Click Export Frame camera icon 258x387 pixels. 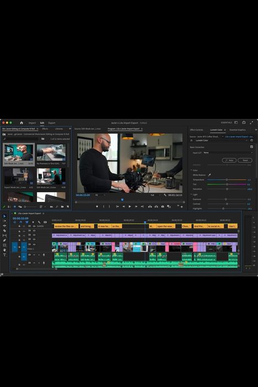tap(162, 207)
